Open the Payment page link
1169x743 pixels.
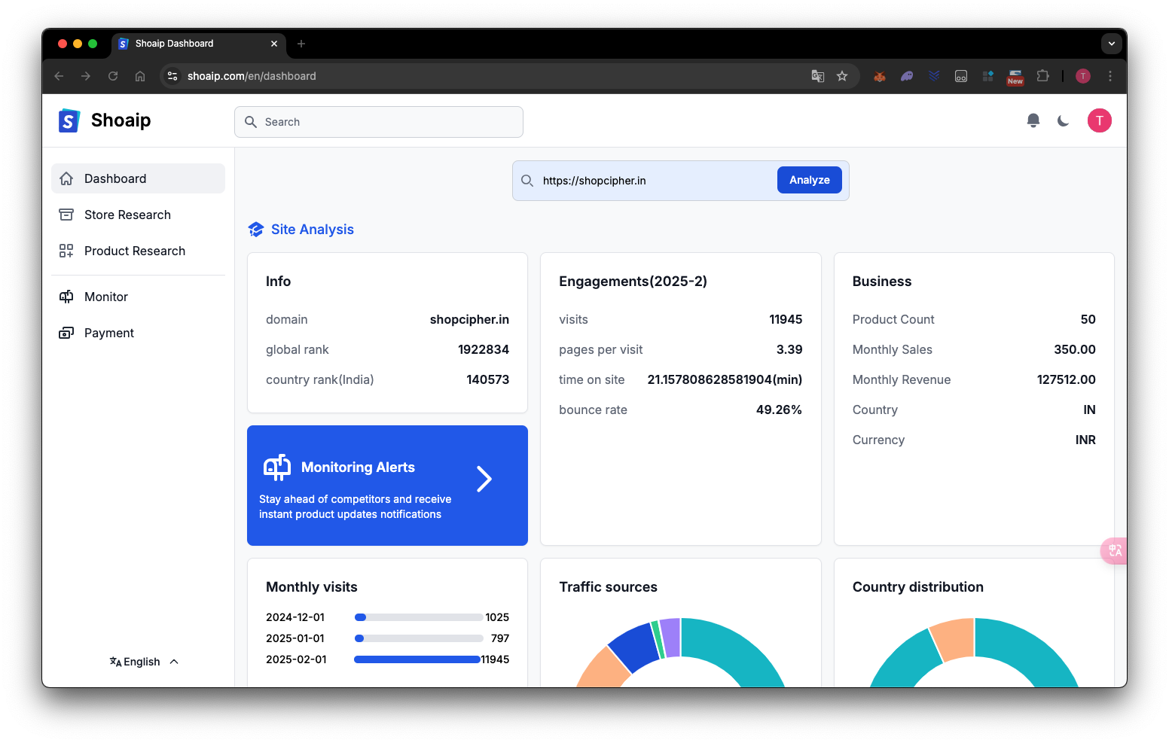pos(108,333)
